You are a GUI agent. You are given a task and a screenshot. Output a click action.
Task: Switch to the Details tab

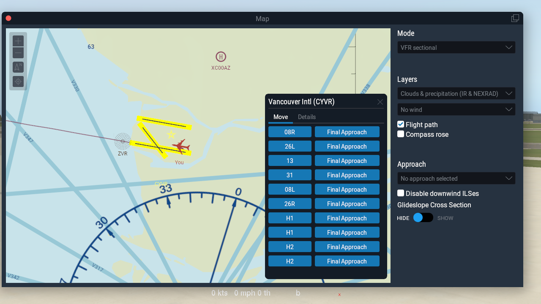307,117
